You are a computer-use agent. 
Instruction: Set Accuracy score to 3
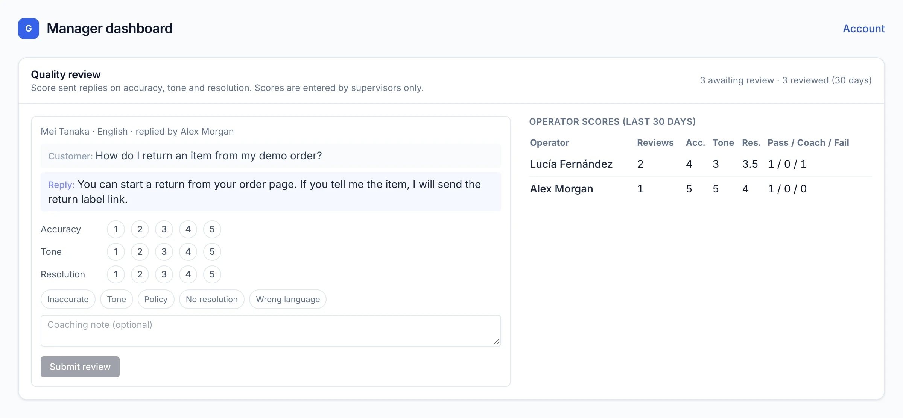164,229
